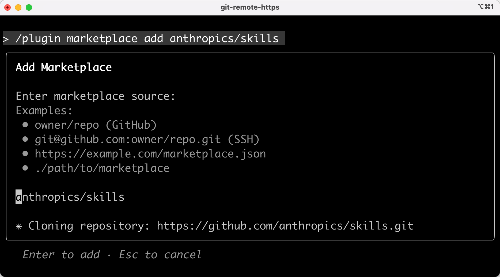The width and height of the screenshot is (500, 277).
Task: Click the spinner asterisk beside Cloning repository
Action: [19, 227]
